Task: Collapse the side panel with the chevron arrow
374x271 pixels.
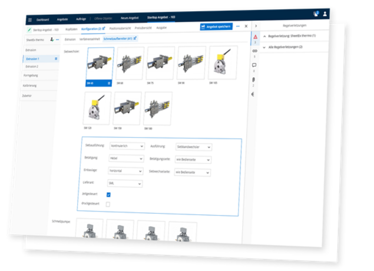Action: (x=256, y=26)
